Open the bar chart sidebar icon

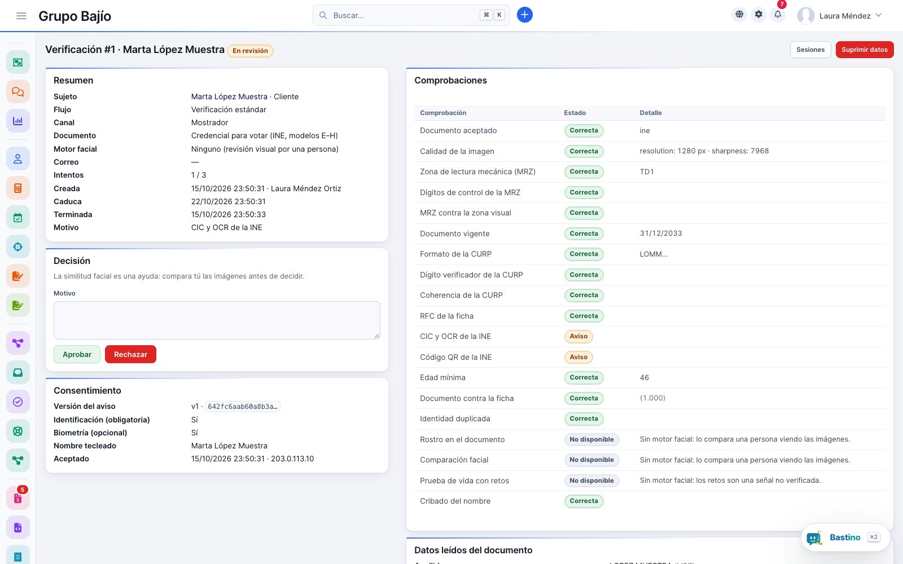(x=18, y=121)
